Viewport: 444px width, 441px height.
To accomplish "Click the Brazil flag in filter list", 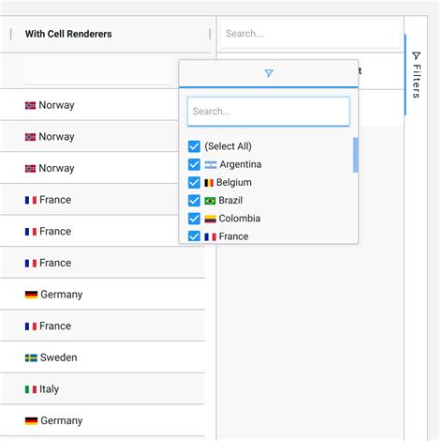I will 210,201.
